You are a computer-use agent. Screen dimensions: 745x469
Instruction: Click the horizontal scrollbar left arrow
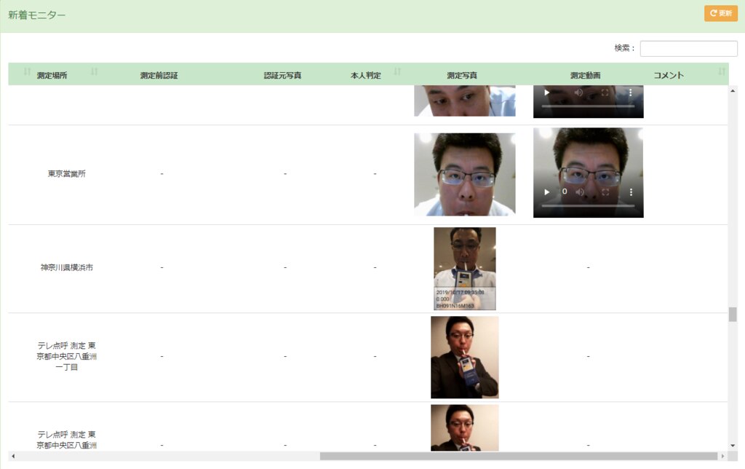tap(12, 457)
